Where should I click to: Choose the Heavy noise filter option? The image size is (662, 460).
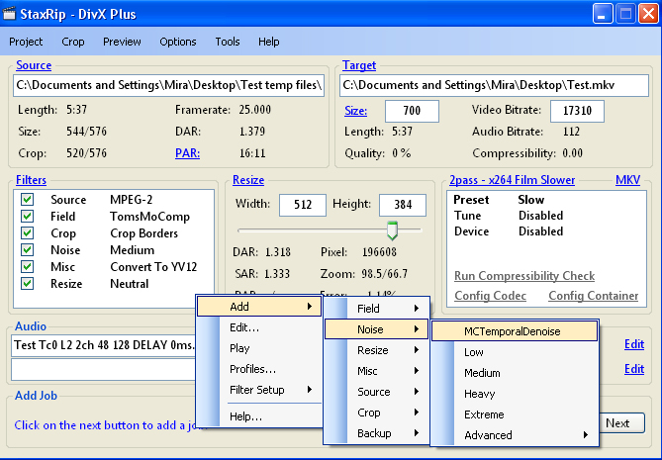click(515, 394)
